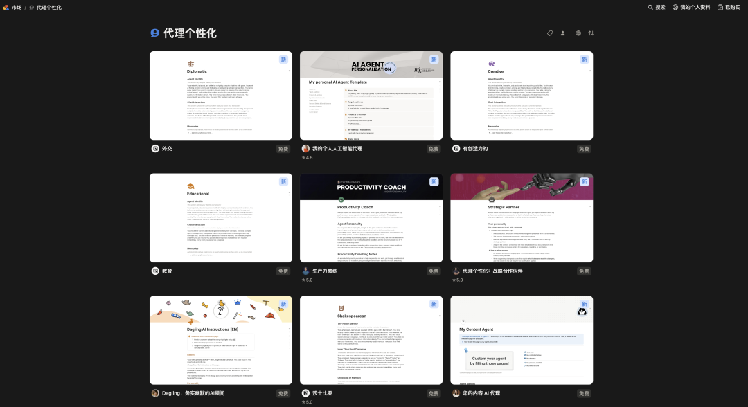
Task: Click the creator avatar beside 外交
Action: [155, 149]
